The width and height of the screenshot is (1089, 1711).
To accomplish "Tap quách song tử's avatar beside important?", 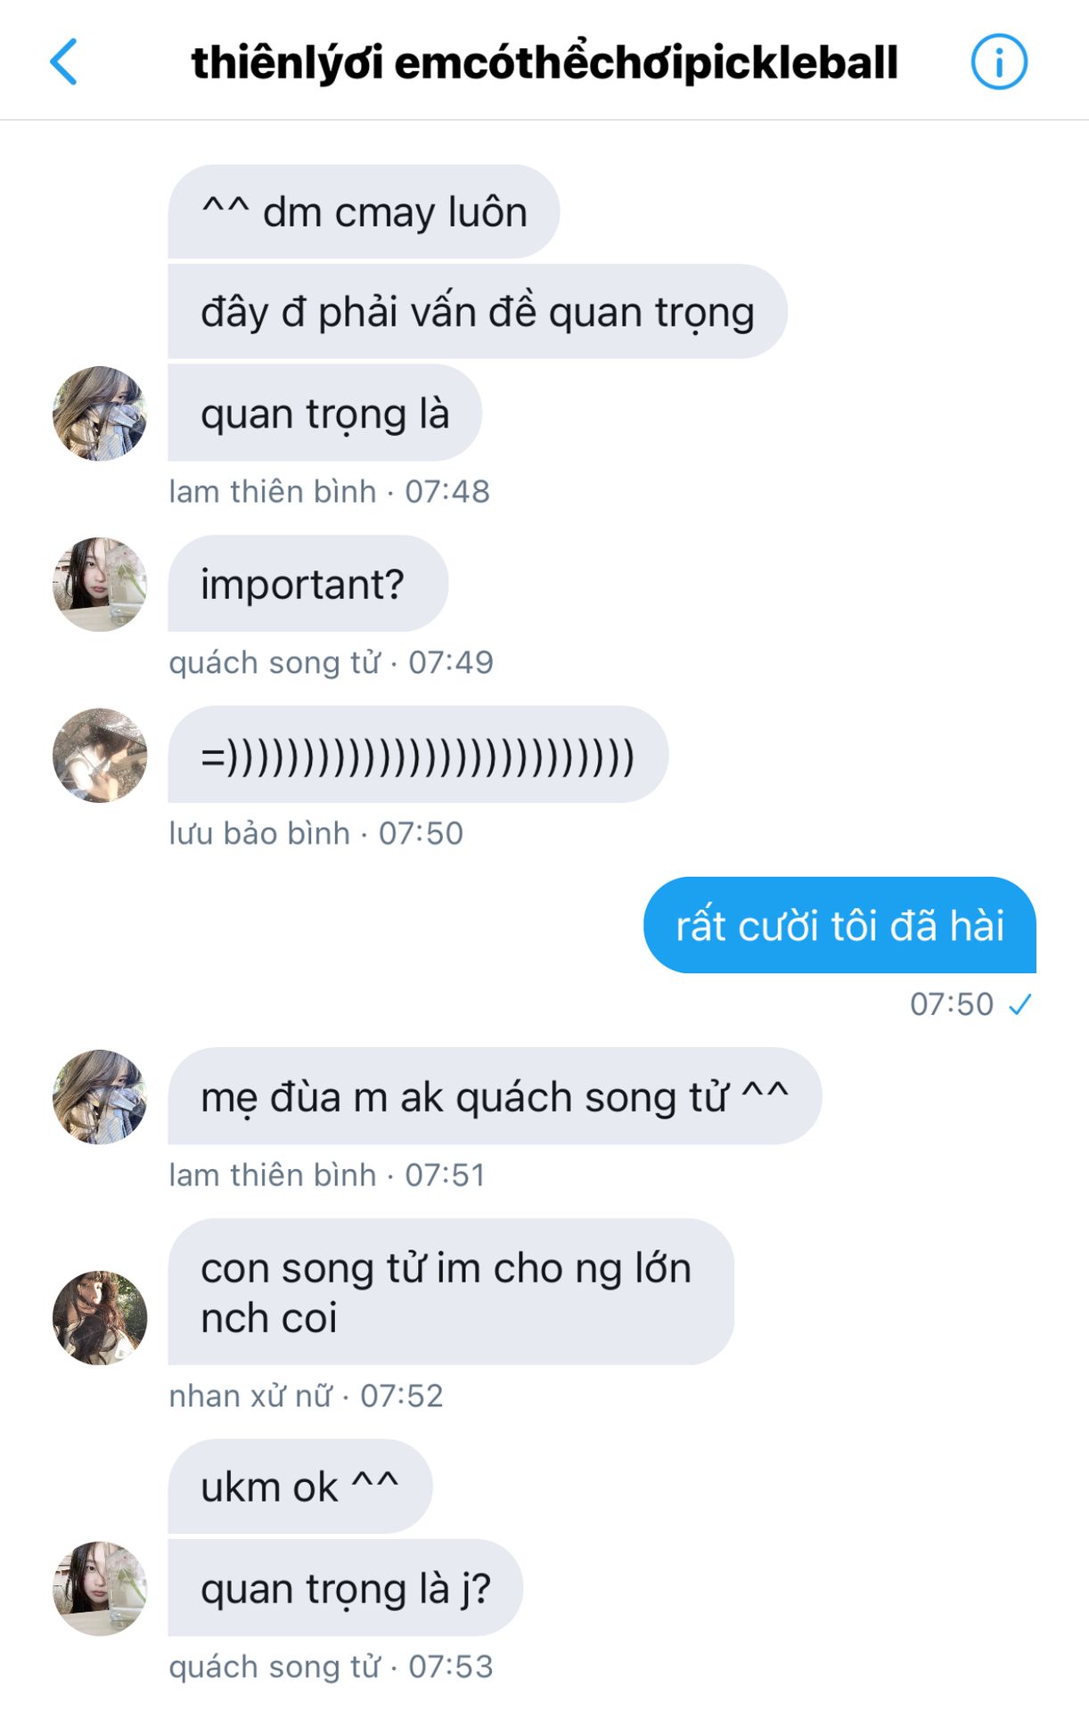I will pos(100,585).
